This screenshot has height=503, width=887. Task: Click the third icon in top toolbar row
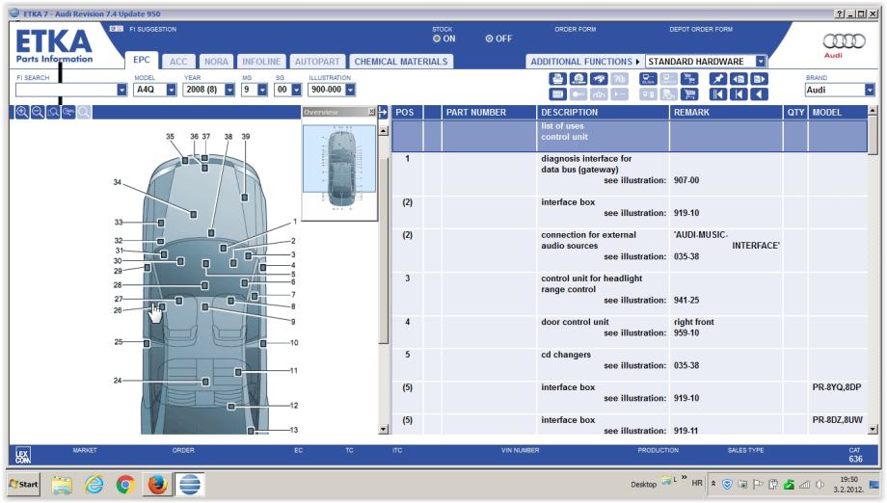(599, 79)
